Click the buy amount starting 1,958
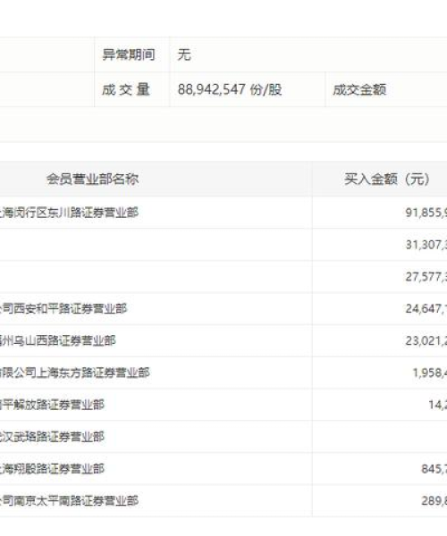 tap(429, 373)
